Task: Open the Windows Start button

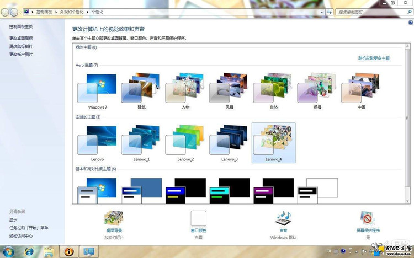Action: pyautogui.click(x=8, y=252)
